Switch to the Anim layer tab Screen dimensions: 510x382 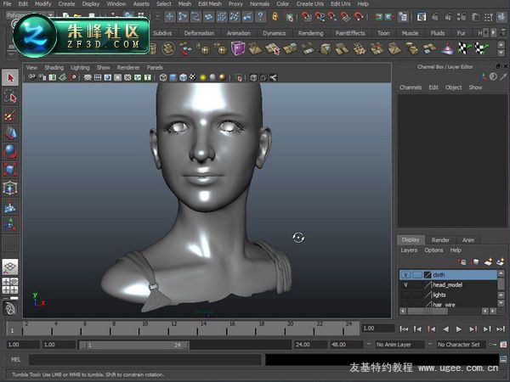click(x=468, y=240)
